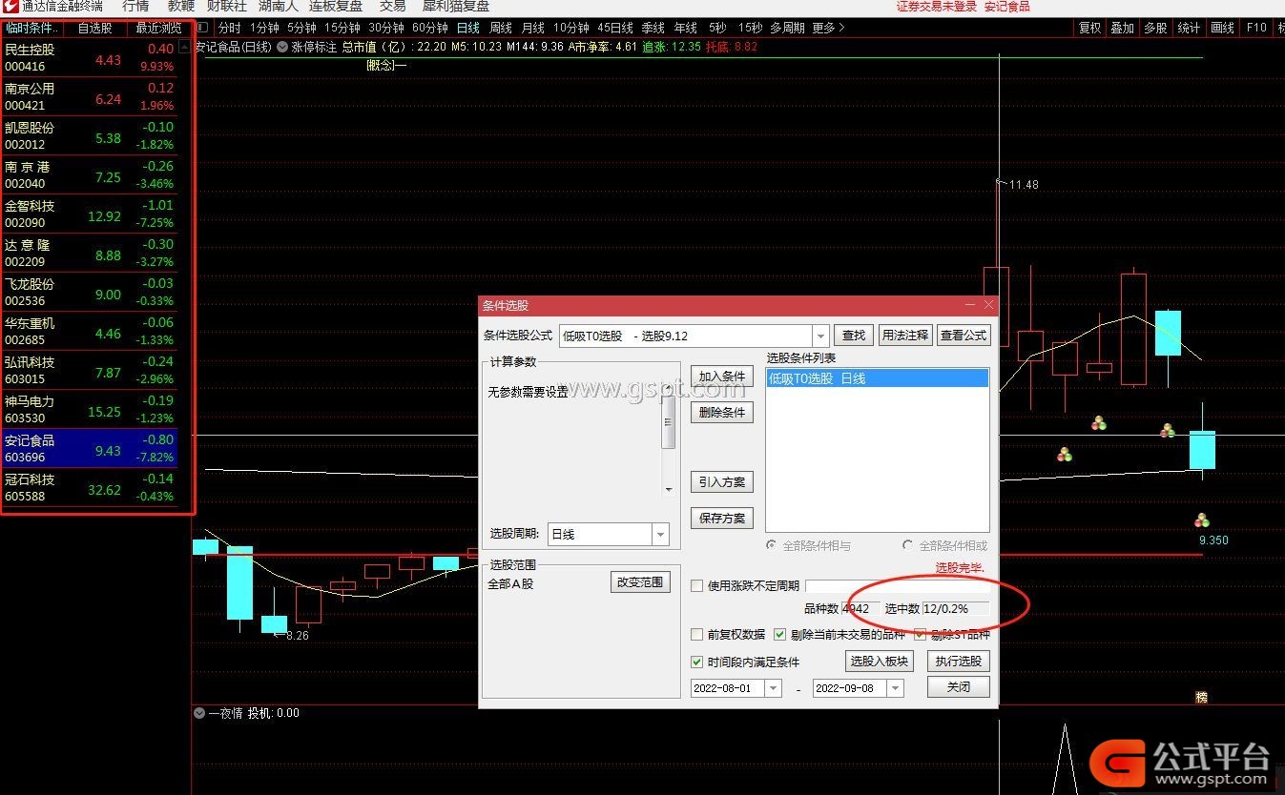
Task: Select 多周期 view
Action: (x=787, y=28)
